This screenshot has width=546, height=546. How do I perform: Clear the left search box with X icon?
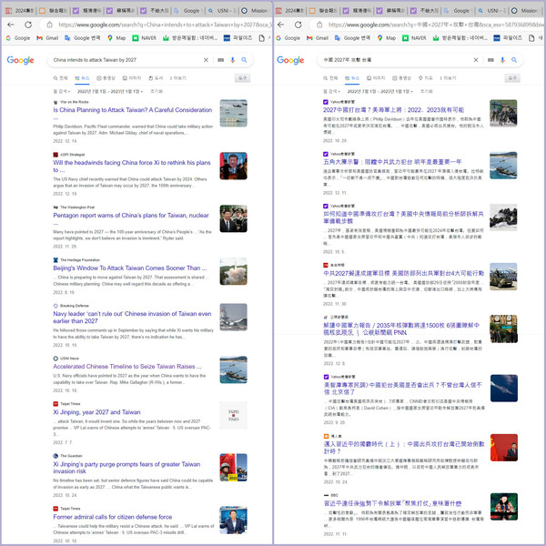coord(207,60)
